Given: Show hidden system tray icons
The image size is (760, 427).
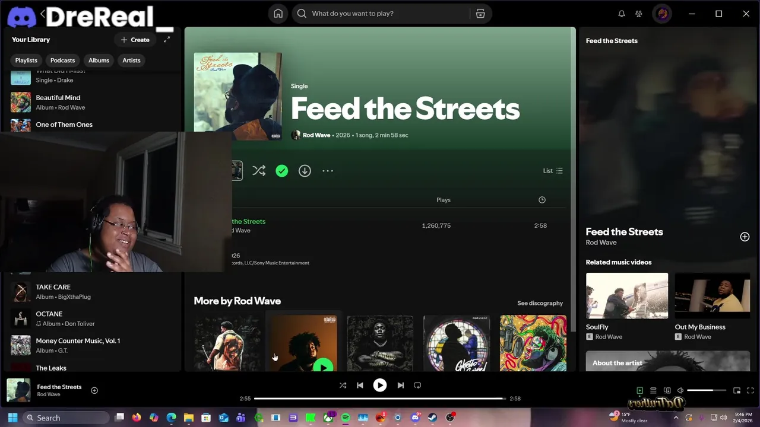Looking at the screenshot, I should pyautogui.click(x=676, y=418).
